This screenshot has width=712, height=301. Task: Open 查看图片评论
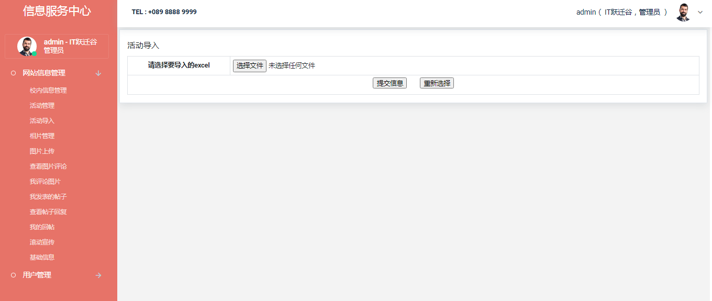tap(48, 166)
